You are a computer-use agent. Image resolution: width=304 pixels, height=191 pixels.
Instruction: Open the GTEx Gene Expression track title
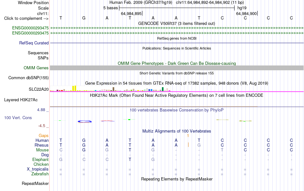177,83
